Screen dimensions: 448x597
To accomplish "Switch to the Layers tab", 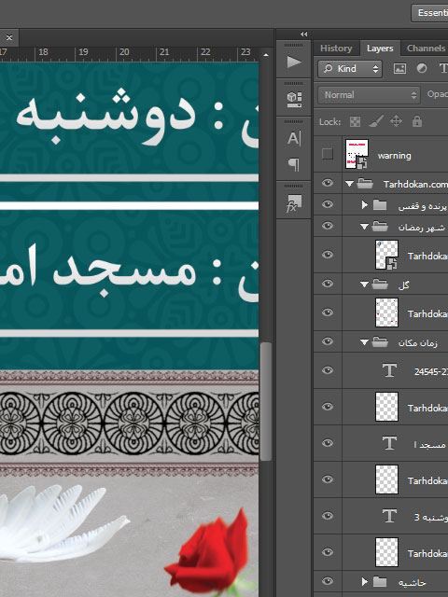I will coord(380,49).
